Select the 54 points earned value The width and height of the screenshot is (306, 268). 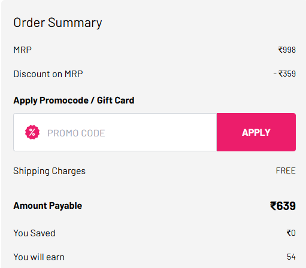291,257
